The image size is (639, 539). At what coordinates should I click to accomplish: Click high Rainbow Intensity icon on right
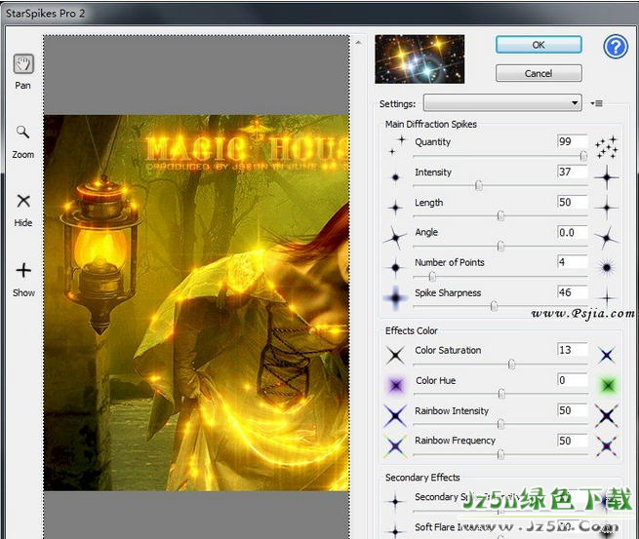pyautogui.click(x=607, y=415)
